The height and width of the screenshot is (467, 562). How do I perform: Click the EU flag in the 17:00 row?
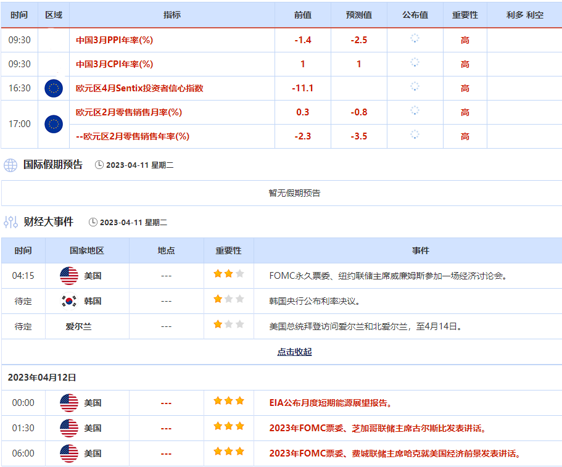click(54, 124)
